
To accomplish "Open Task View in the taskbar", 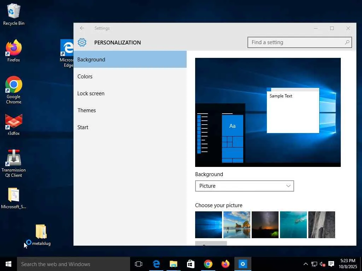I will [139, 264].
